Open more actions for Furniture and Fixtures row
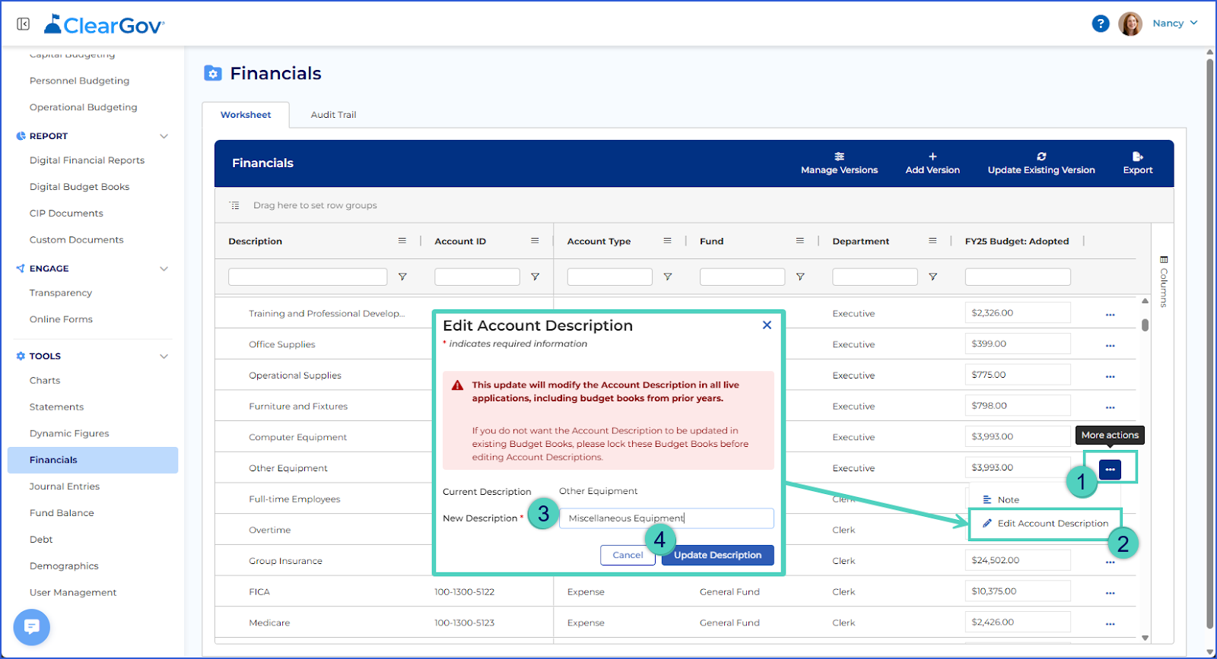Viewport: 1217px width, 659px height. point(1110,407)
